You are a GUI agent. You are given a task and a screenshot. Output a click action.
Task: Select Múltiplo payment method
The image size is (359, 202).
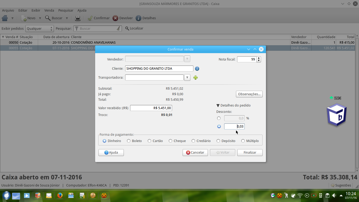[250, 141]
